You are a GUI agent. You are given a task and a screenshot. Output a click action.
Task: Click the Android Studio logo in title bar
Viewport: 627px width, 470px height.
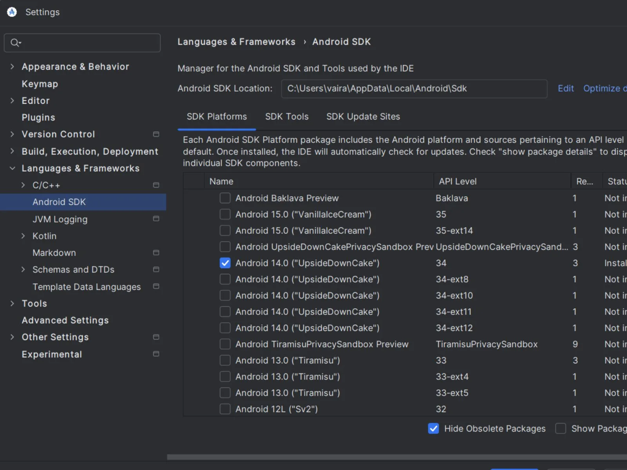point(12,12)
